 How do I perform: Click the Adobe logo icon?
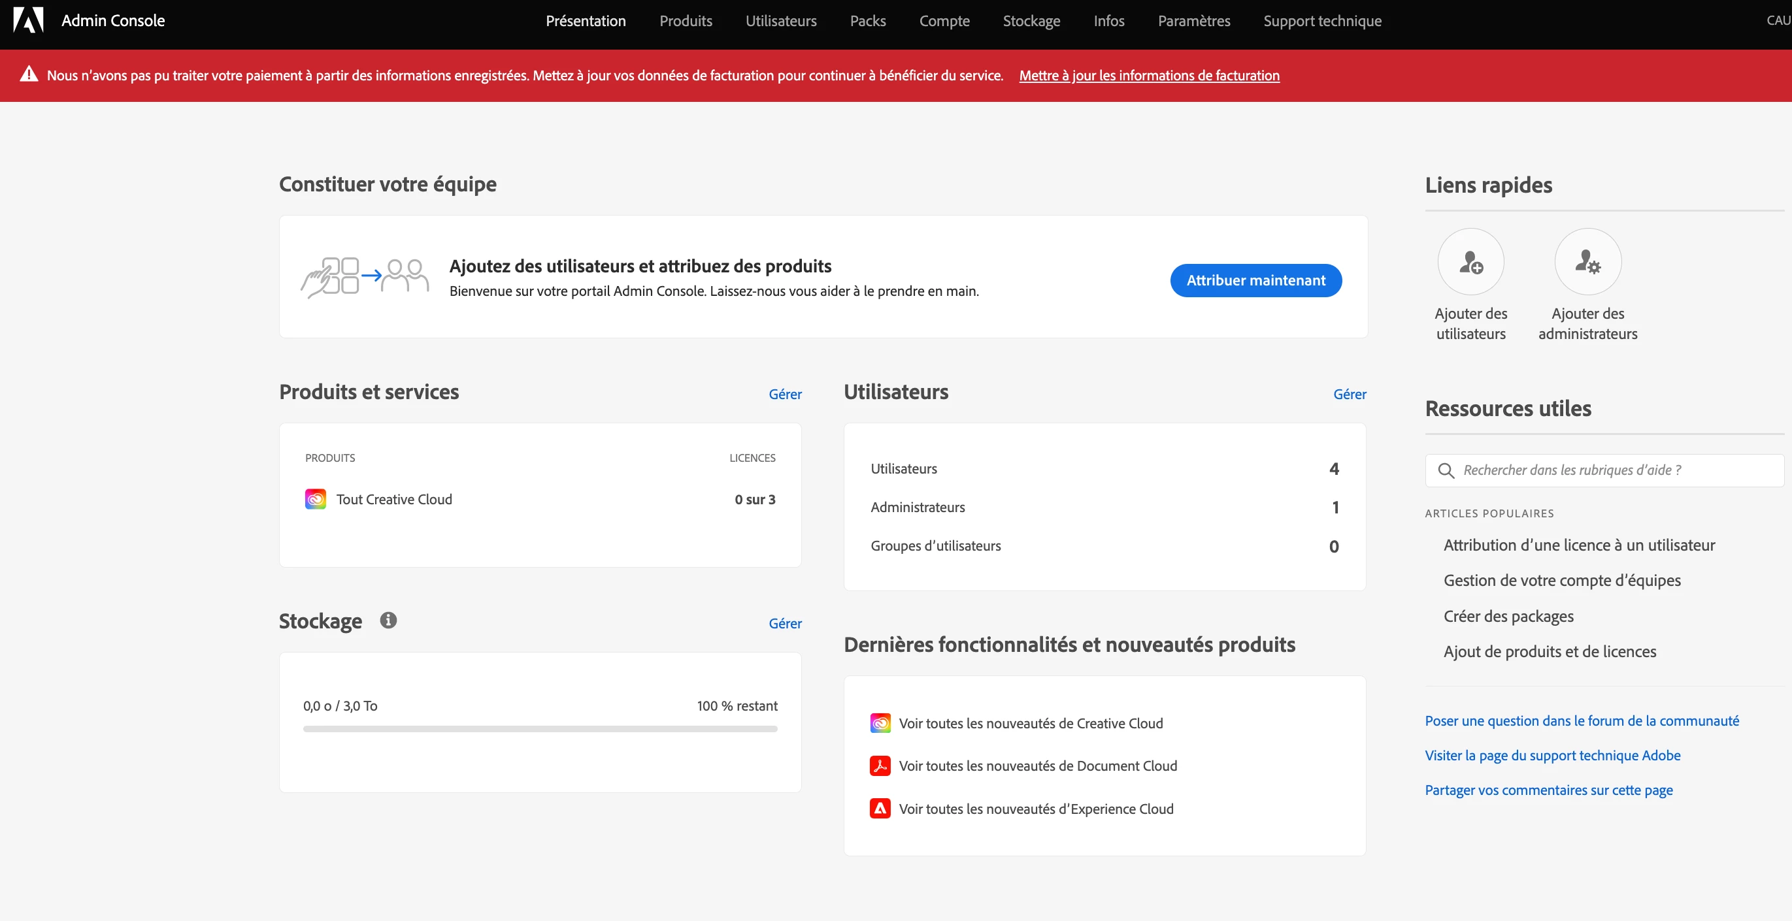point(29,20)
